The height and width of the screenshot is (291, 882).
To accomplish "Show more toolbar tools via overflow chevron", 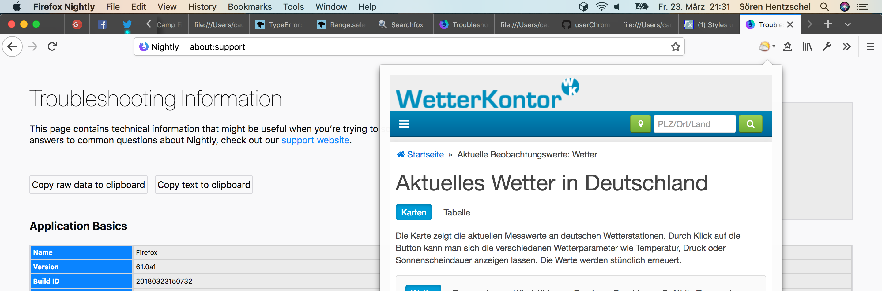I will tap(846, 46).
